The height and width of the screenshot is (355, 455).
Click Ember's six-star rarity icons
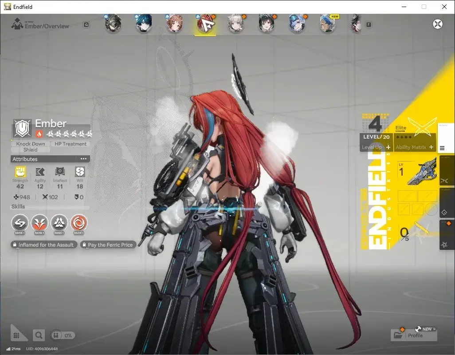pyautogui.click(x=69, y=134)
